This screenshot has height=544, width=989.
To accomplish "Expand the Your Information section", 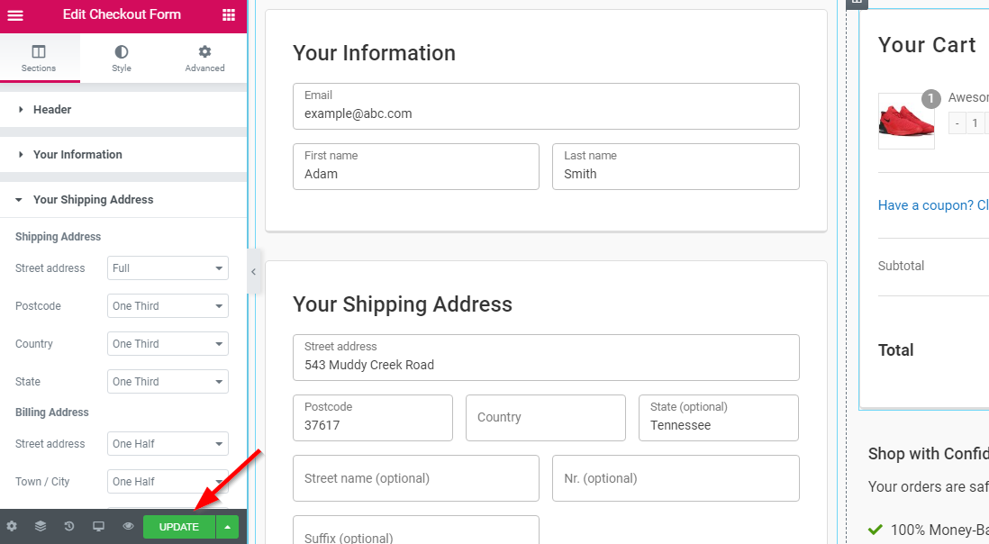I will point(77,155).
